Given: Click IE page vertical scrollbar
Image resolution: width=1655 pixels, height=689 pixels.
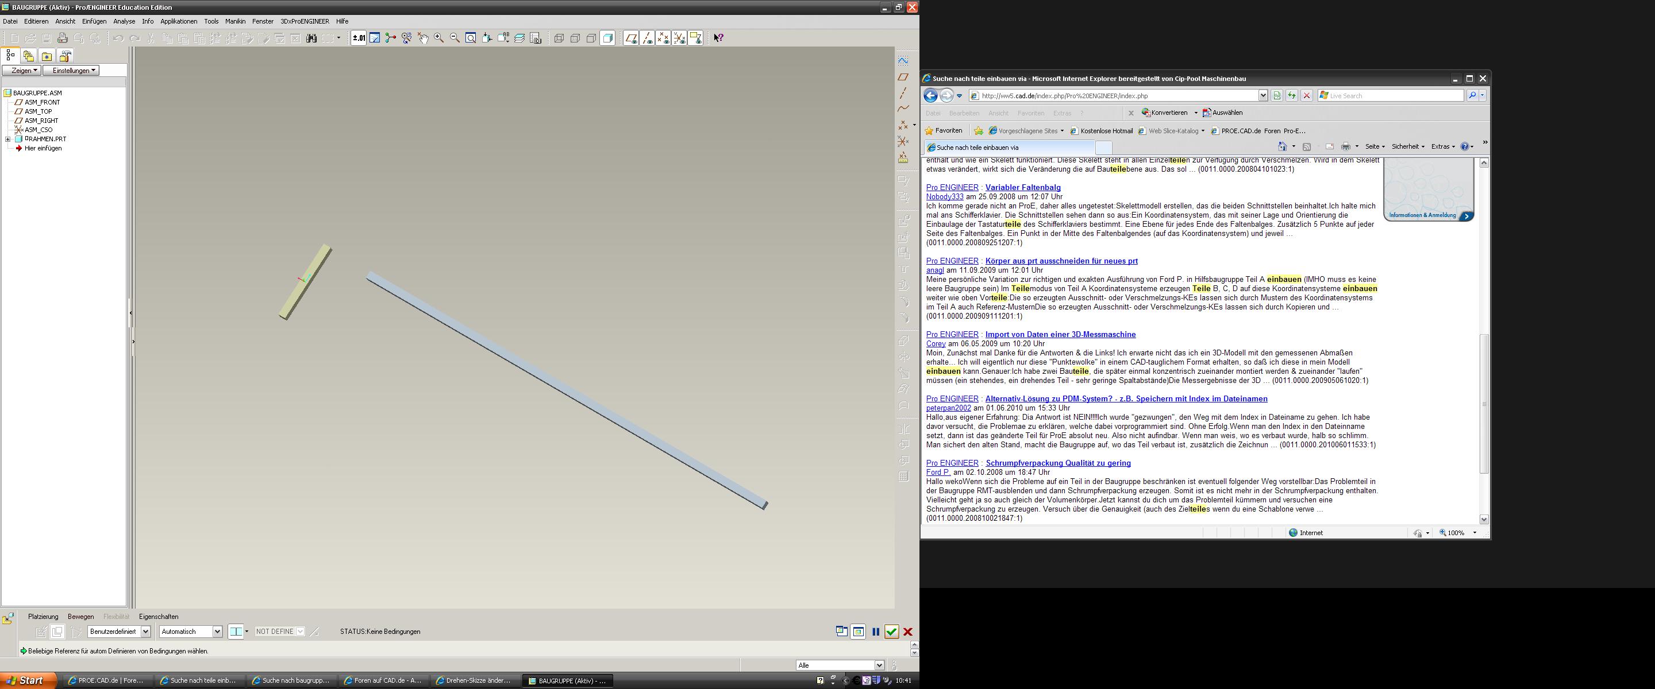Looking at the screenshot, I should (1483, 404).
